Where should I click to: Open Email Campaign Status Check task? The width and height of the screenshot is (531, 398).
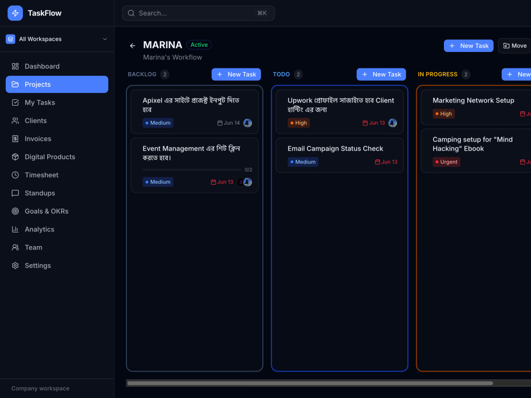tap(339, 155)
